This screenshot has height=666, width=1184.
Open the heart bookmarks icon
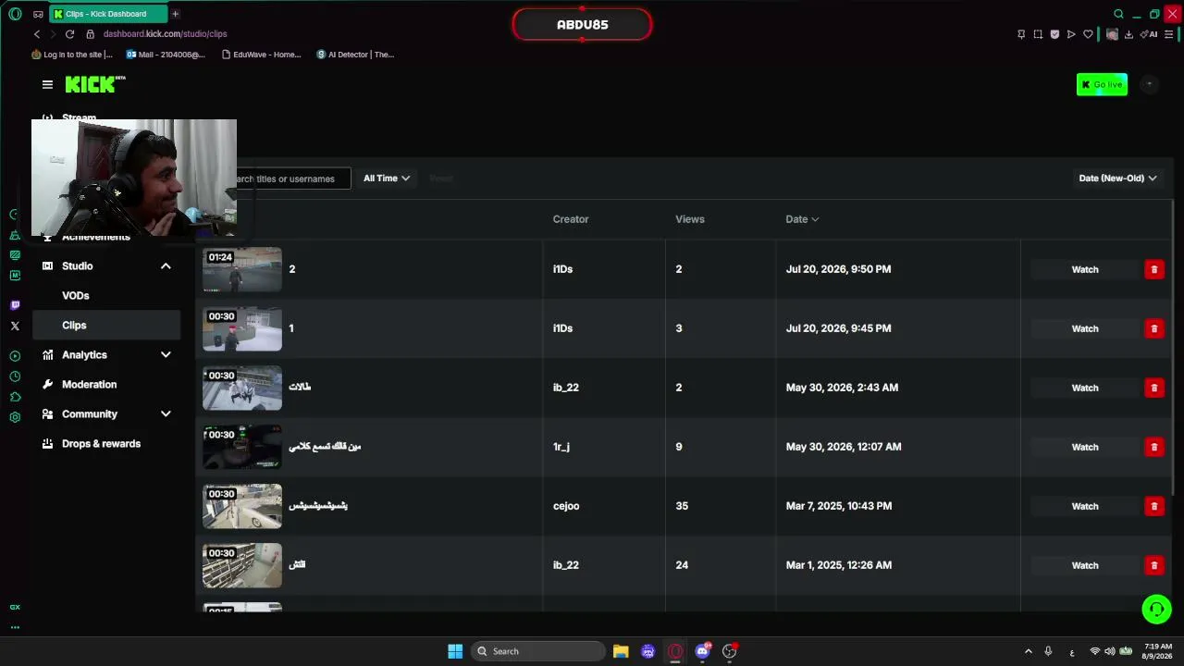(1088, 34)
